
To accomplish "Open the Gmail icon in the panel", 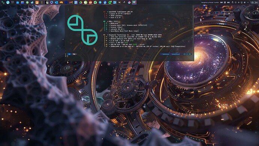I will [x=71, y=2].
